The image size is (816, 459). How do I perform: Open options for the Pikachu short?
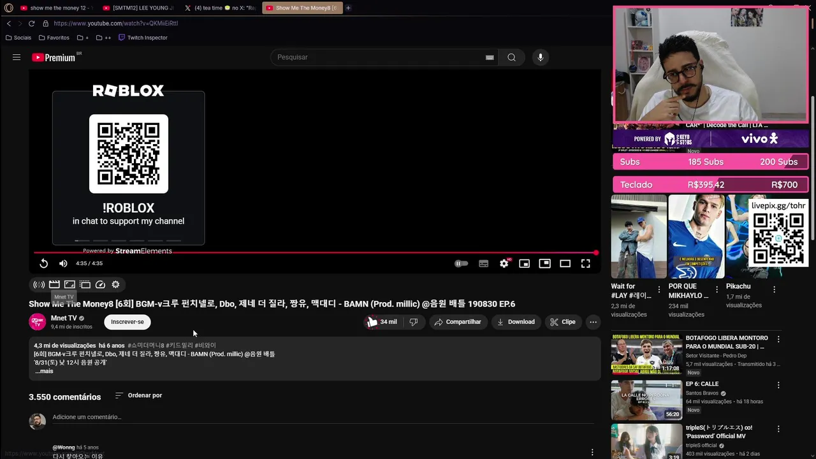tap(774, 289)
